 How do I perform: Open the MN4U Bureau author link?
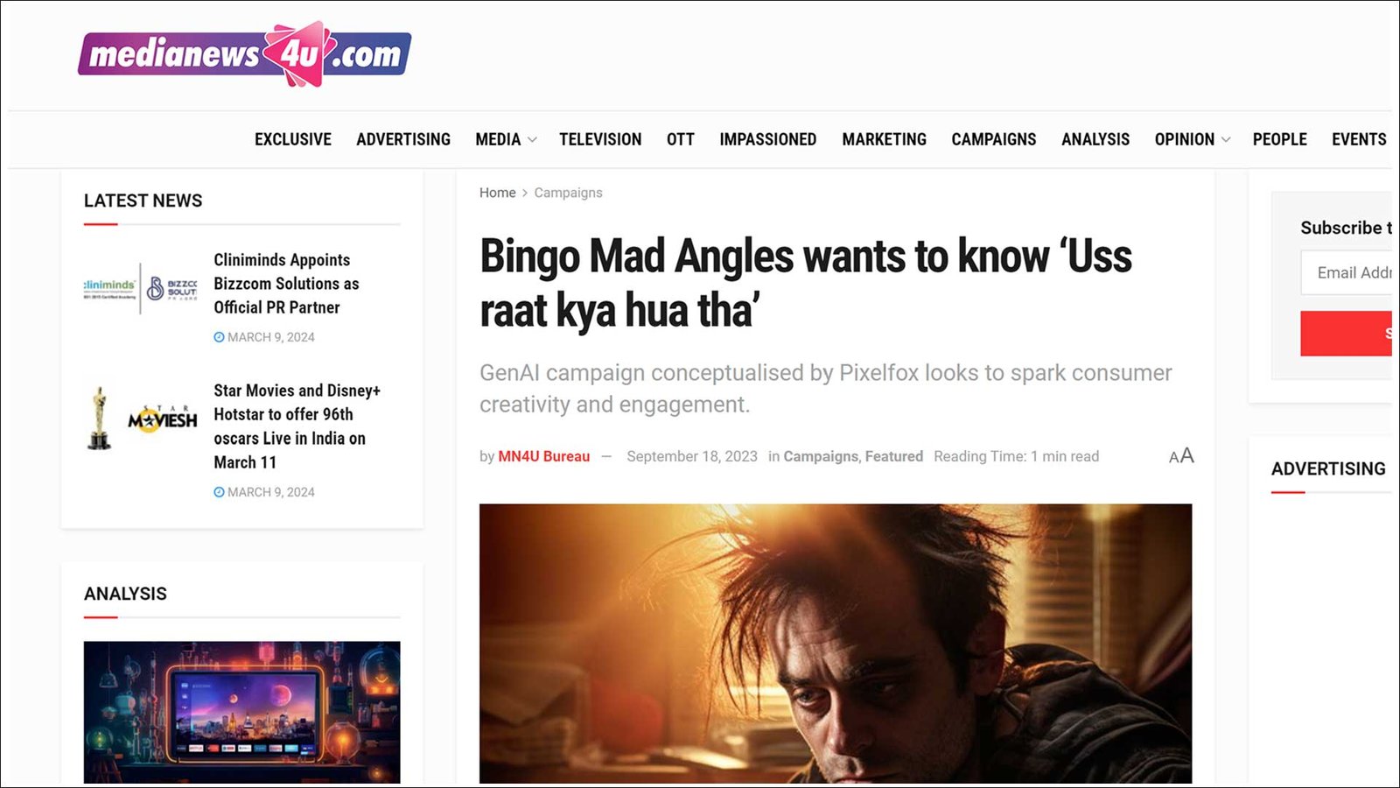[x=544, y=456]
